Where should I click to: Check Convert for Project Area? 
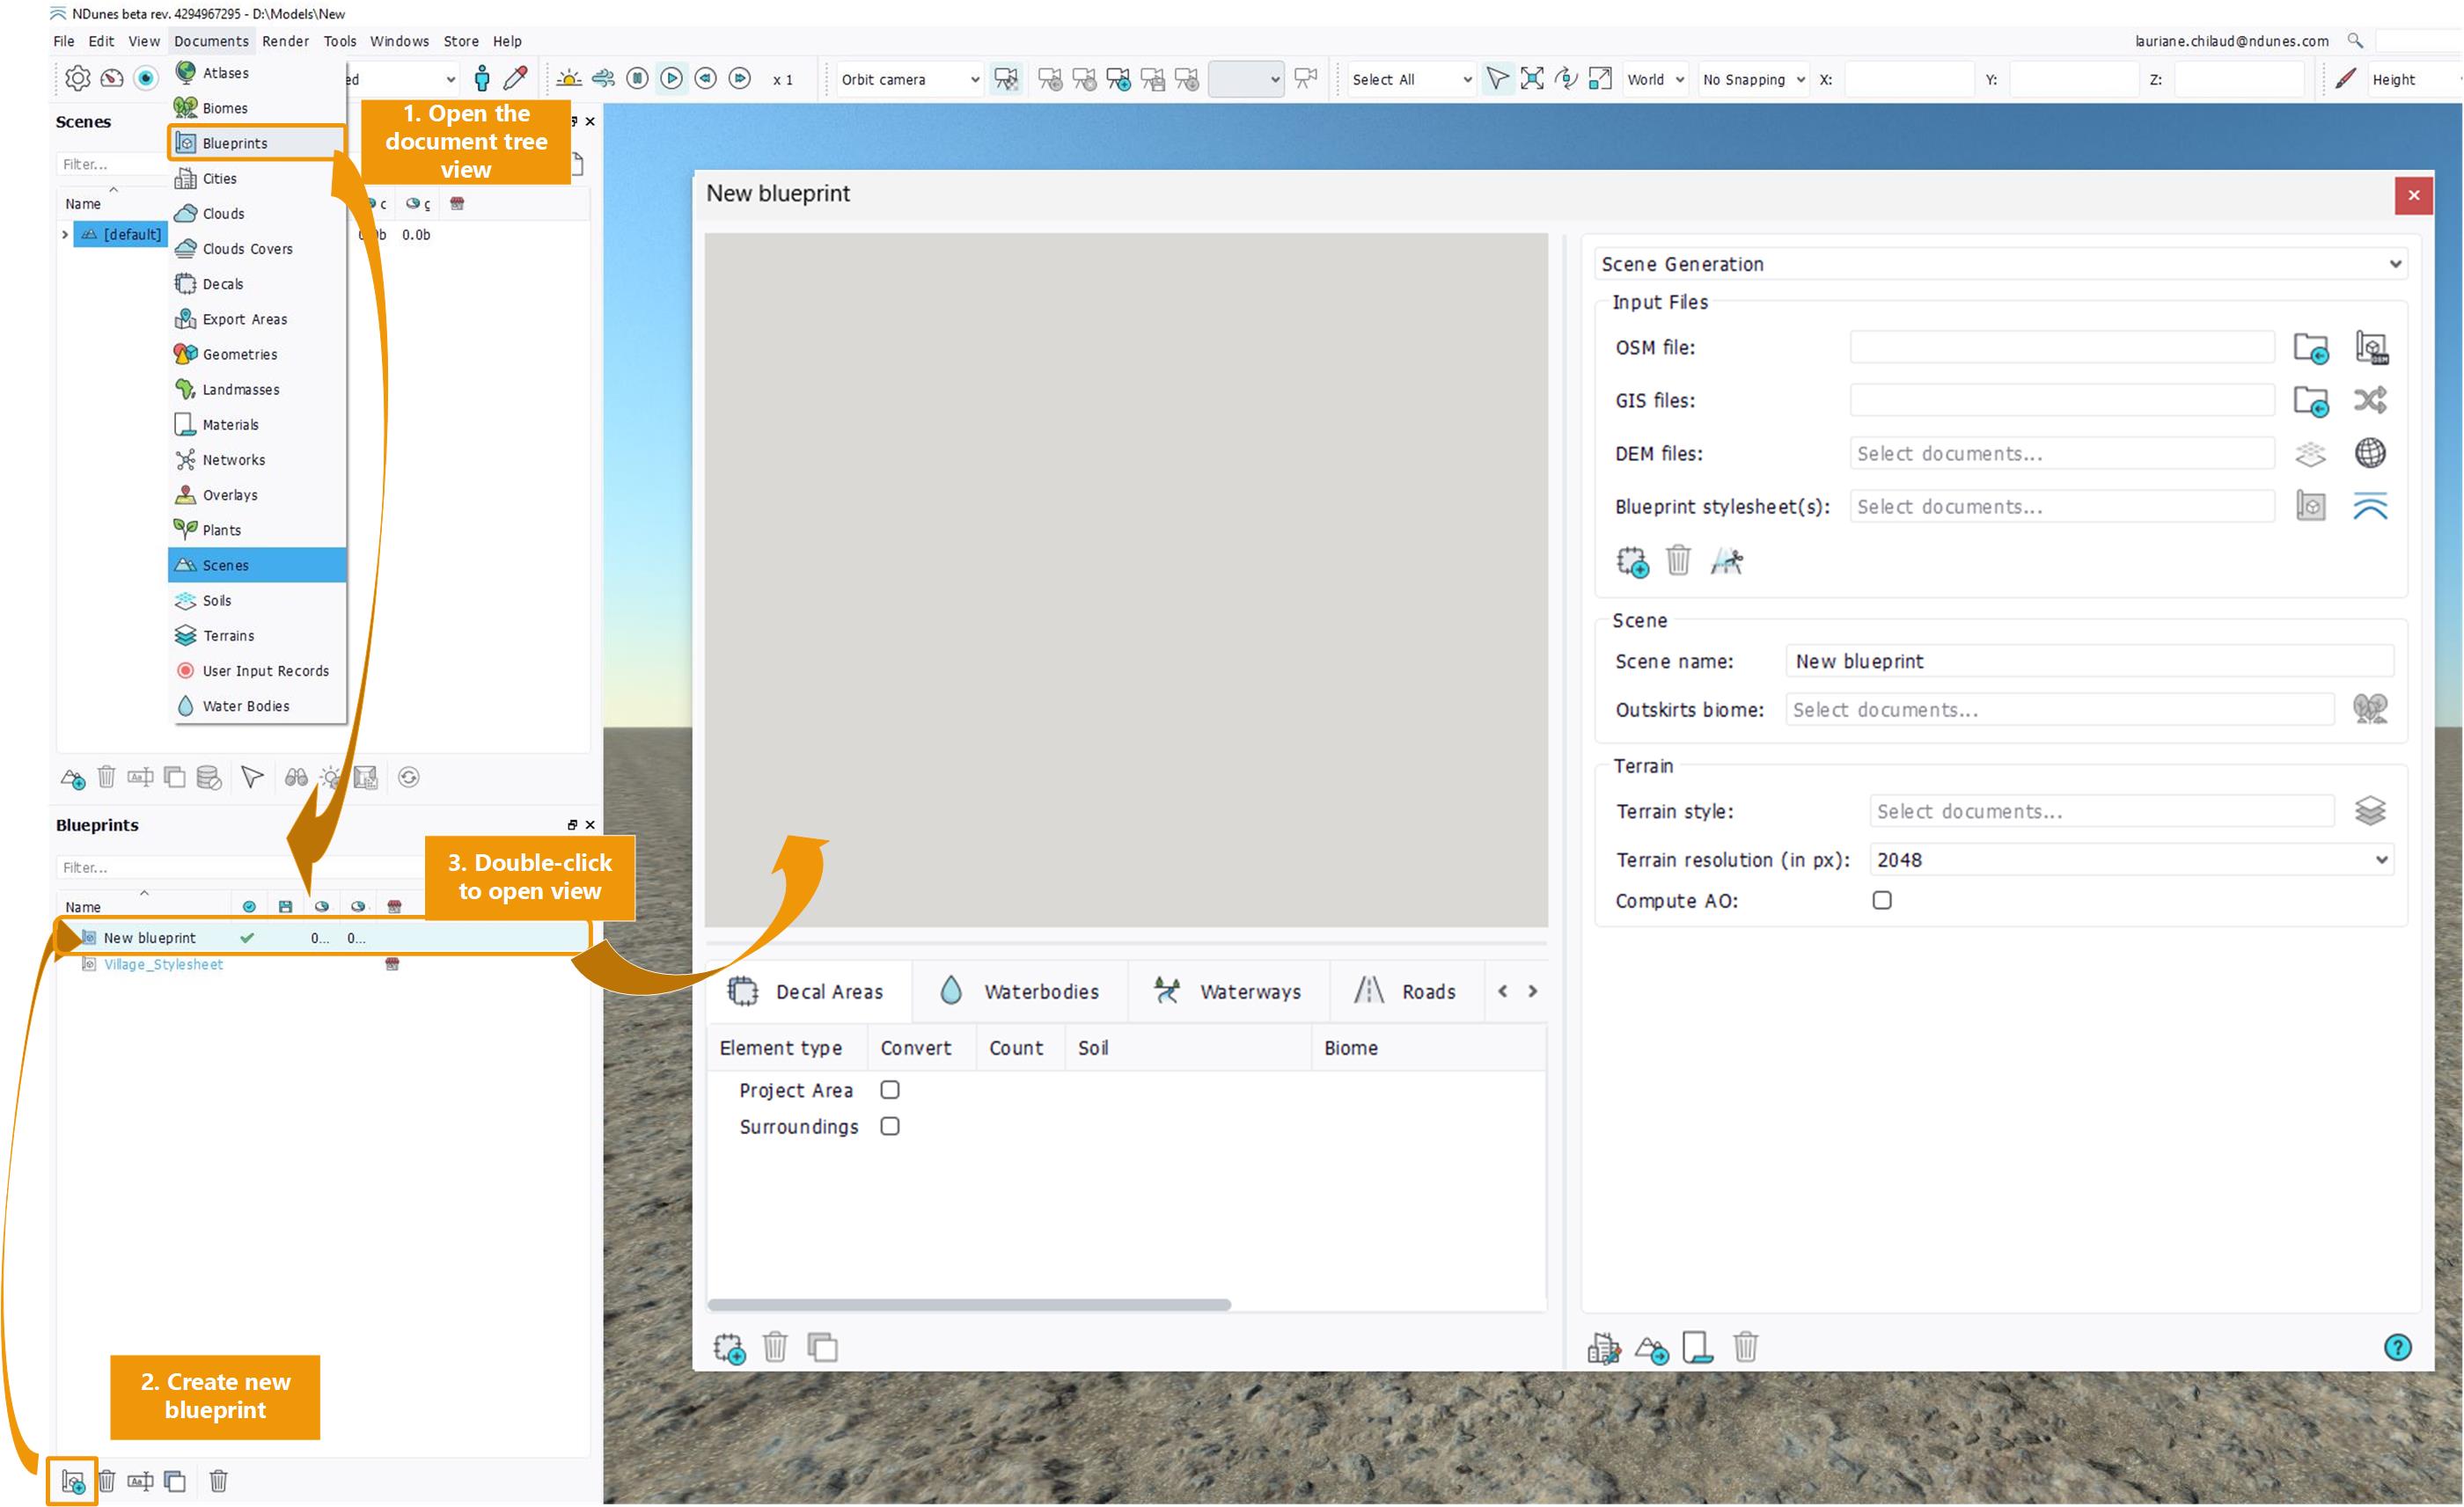tap(889, 1090)
